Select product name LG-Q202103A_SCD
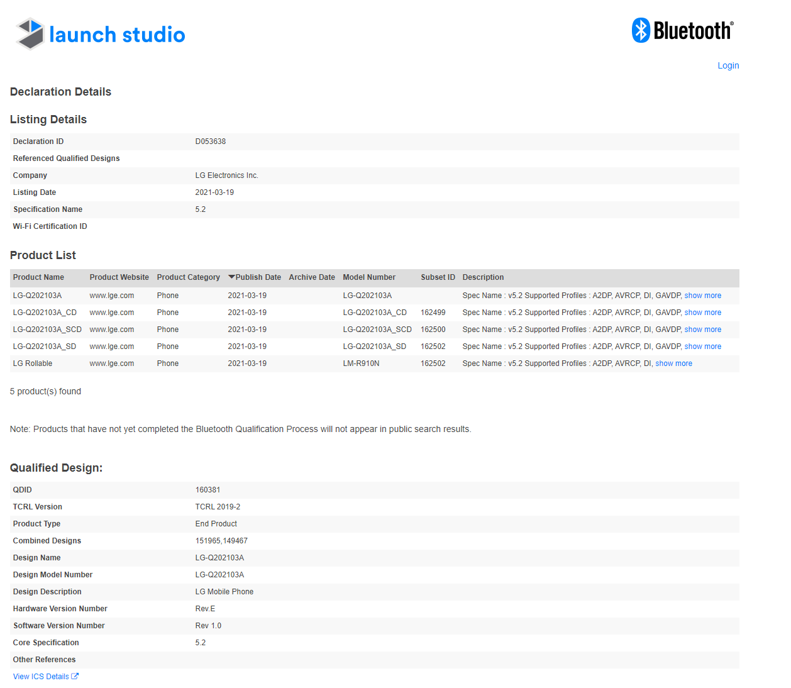The image size is (791, 688). (47, 330)
